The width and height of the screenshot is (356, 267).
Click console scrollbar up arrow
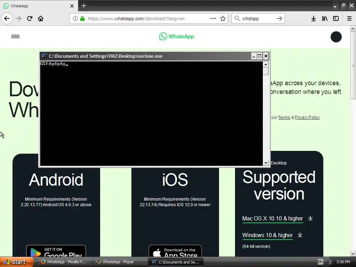coord(266,64)
